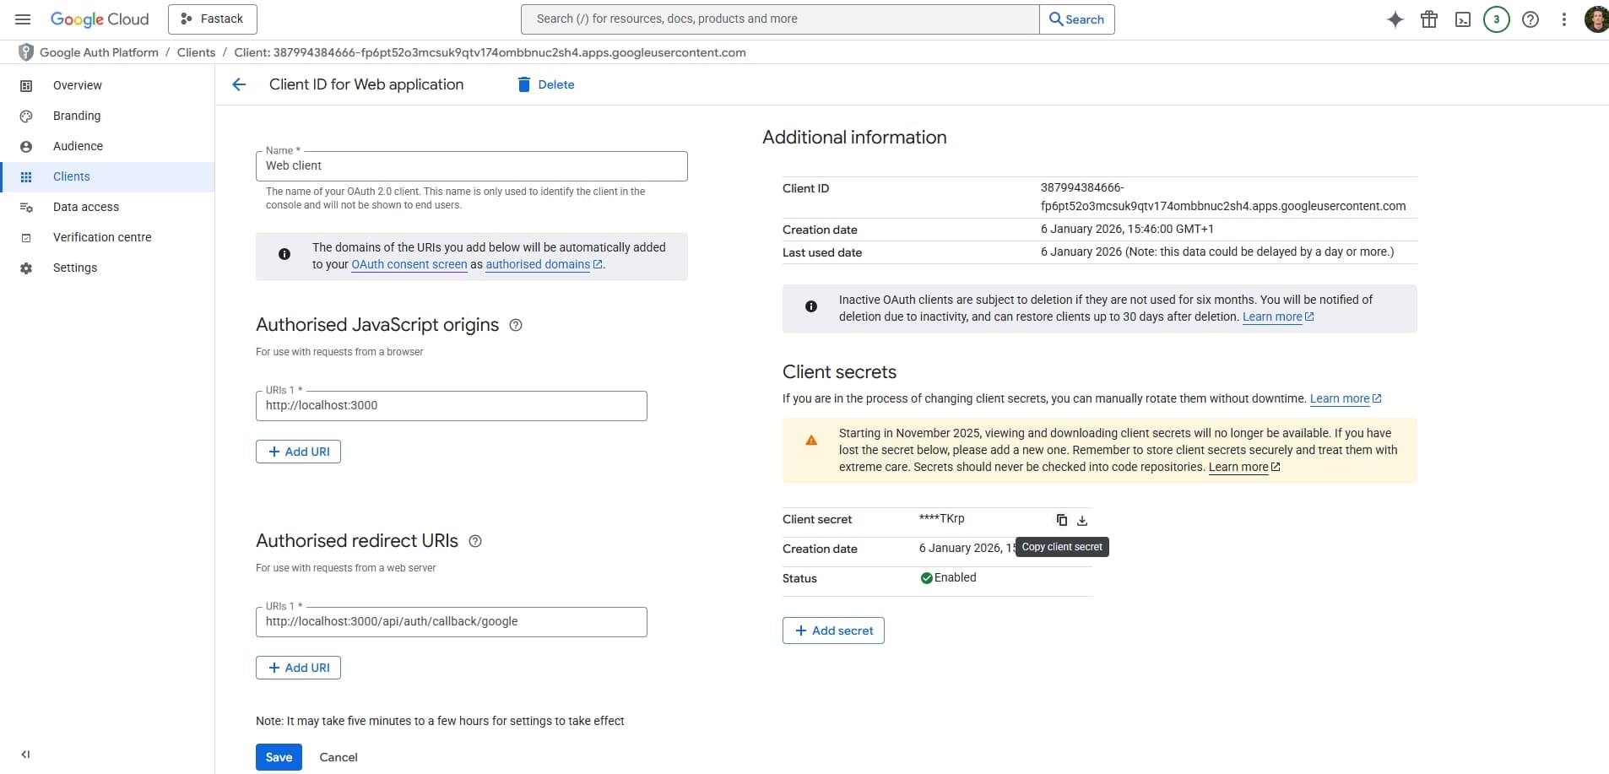Activate Cloud Shell terminal icon
This screenshot has height=774, width=1609.
coord(1463,19)
